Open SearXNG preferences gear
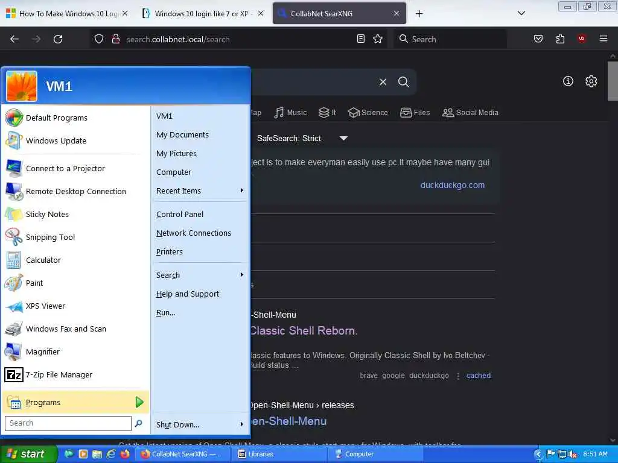Screen dimensions: 618x463 click(x=591, y=81)
